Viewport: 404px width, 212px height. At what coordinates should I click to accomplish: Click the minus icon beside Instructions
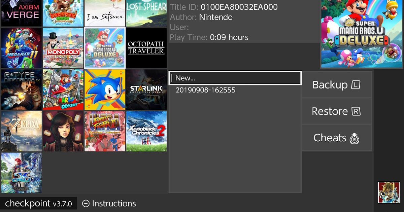(86, 204)
